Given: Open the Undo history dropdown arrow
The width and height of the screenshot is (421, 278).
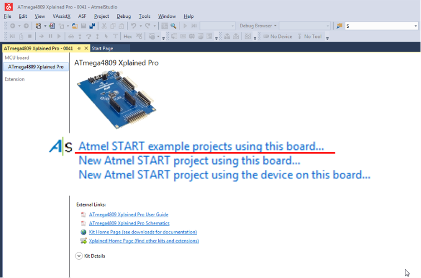Looking at the screenshot, I should click(140, 26).
